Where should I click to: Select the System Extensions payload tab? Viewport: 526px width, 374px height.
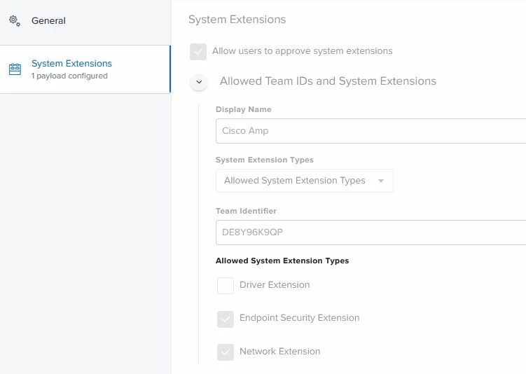tap(85, 69)
